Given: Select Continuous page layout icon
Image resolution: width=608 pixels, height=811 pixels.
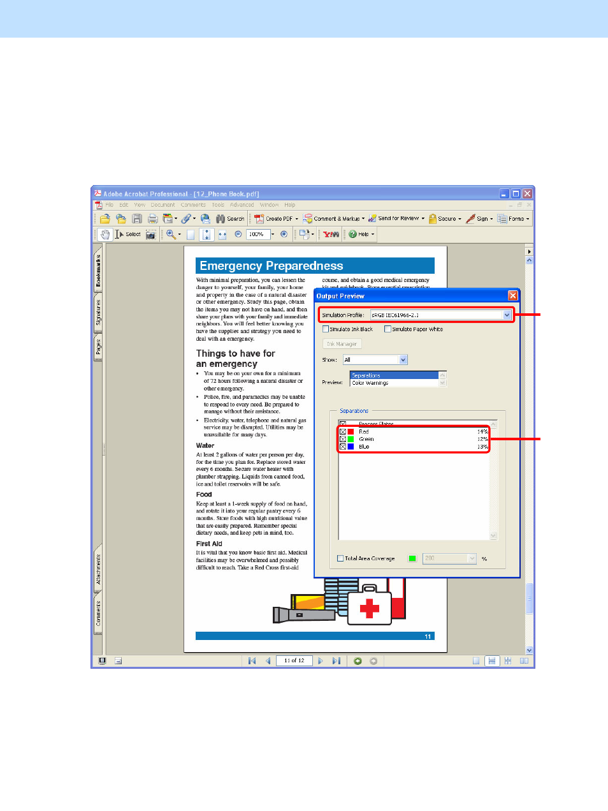Looking at the screenshot, I should click(491, 661).
